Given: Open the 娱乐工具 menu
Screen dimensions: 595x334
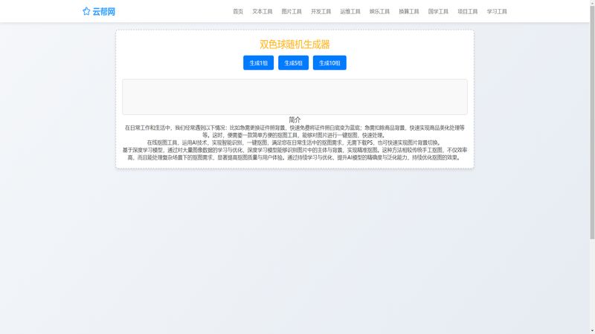Looking at the screenshot, I should [379, 12].
